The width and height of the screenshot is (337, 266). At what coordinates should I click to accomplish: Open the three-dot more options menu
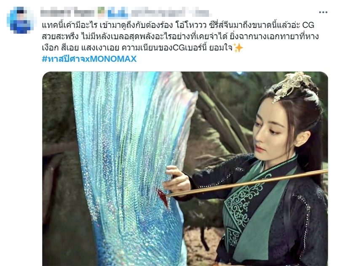[323, 12]
